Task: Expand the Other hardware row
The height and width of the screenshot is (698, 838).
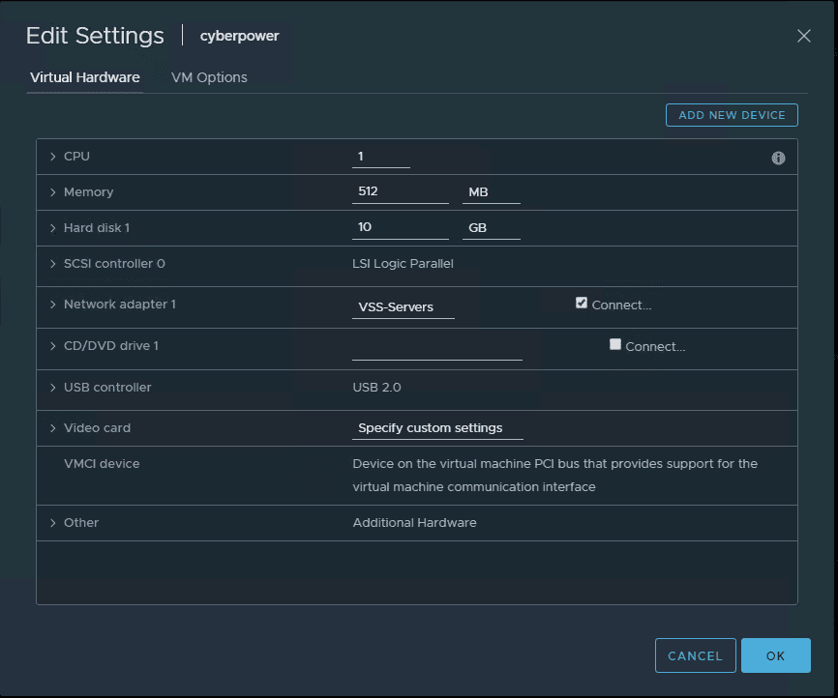Action: click(53, 523)
